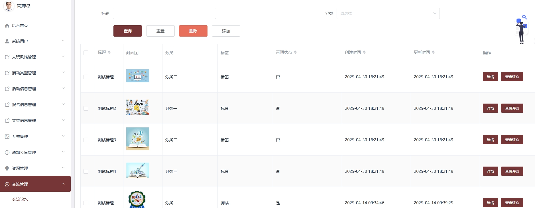This screenshot has width=535, height=208.
Task: Click the 2025-04-14 09:39:25 timestamp
Action: pyautogui.click(x=434, y=203)
